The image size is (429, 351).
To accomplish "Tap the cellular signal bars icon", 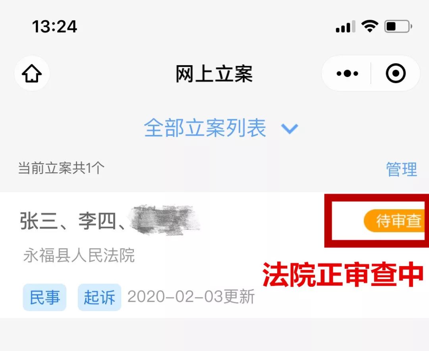I will pyautogui.click(x=346, y=27).
